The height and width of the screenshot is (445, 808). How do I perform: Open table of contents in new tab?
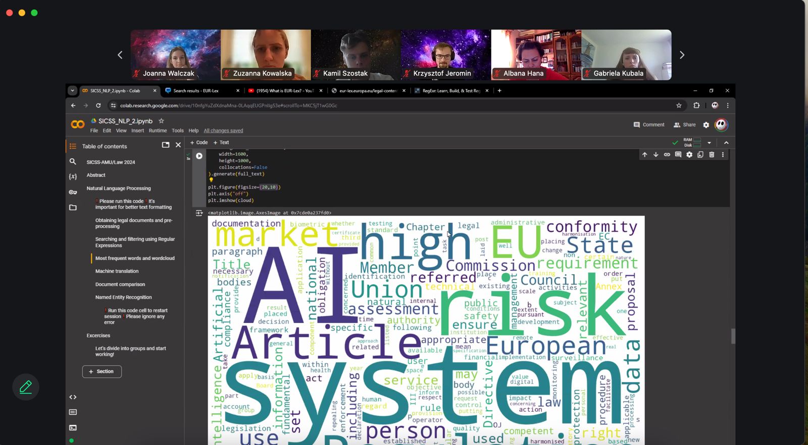coord(165,145)
